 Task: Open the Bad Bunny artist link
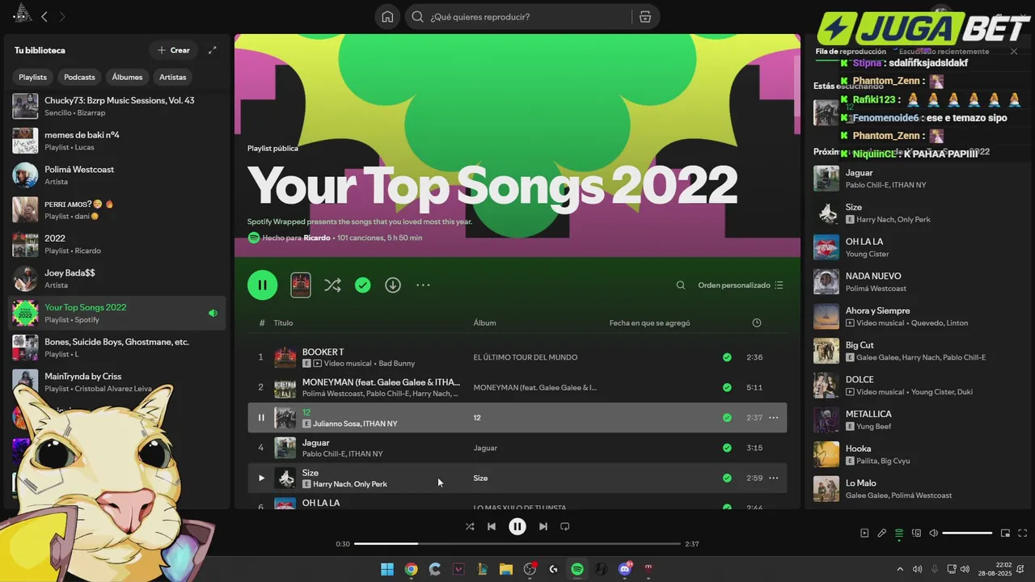coord(396,364)
